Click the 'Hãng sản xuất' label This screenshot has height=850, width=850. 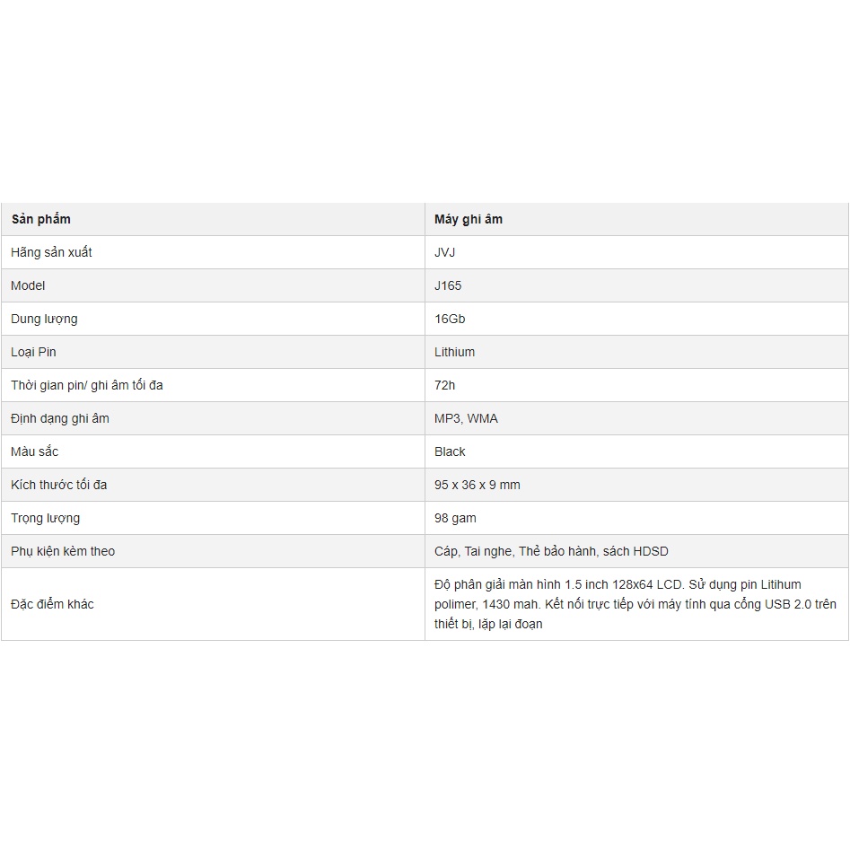[x=51, y=252]
